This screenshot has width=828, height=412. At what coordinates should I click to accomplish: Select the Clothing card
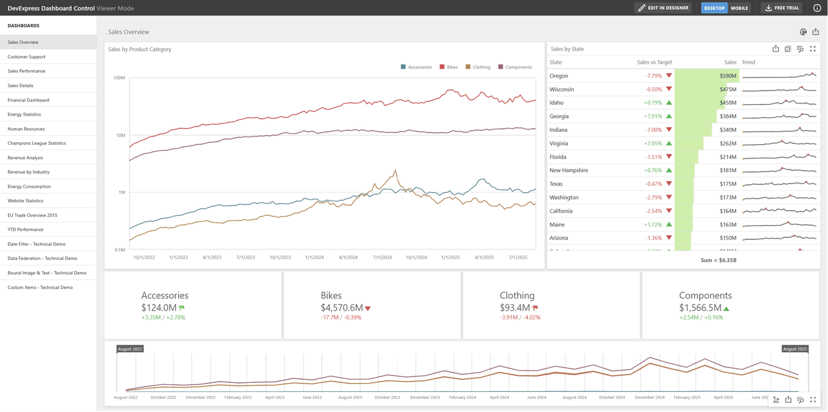(x=551, y=305)
